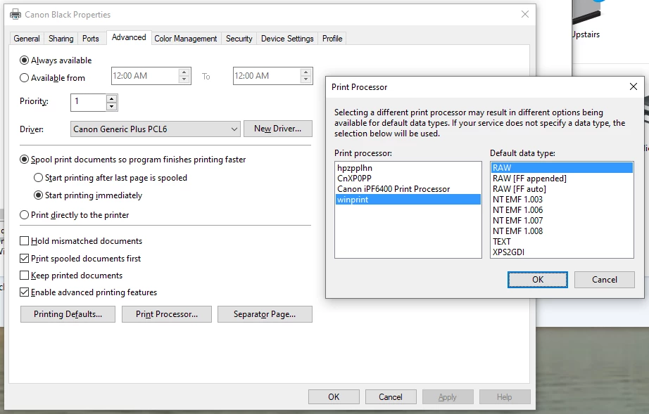
Task: Choose Print directly to the printer
Action: (x=25, y=215)
